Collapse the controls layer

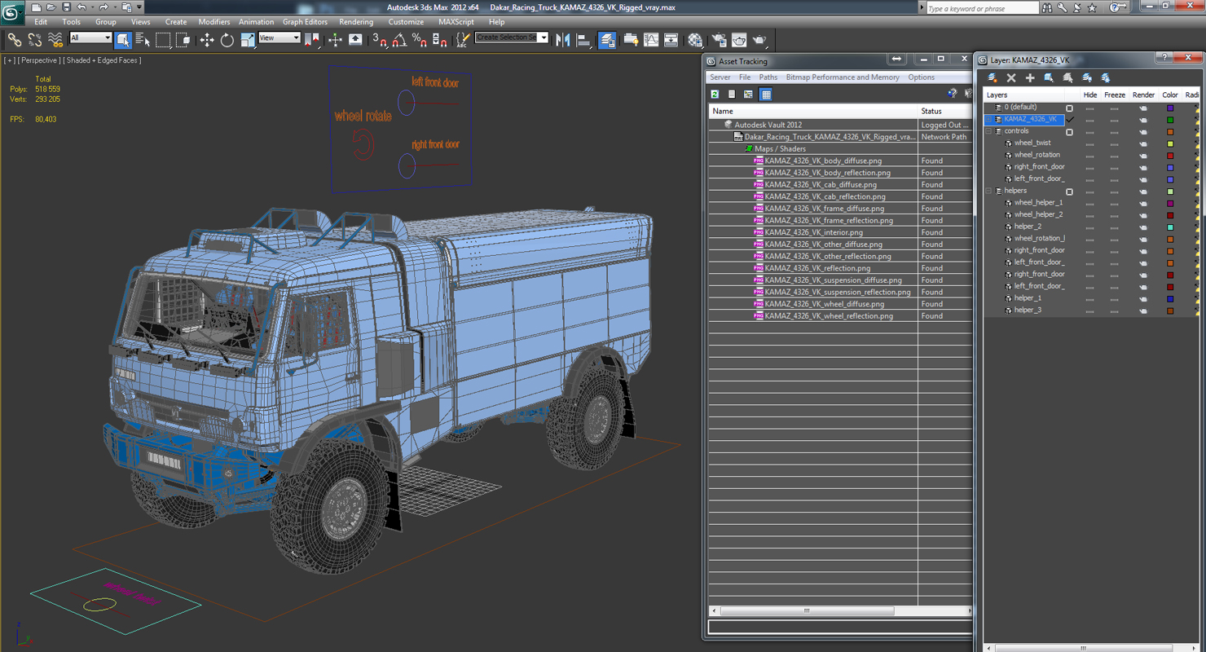989,131
